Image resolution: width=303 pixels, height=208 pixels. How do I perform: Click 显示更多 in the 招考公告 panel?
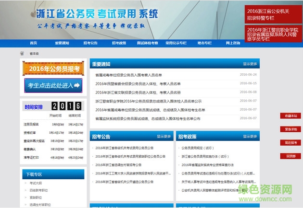pos(164,137)
